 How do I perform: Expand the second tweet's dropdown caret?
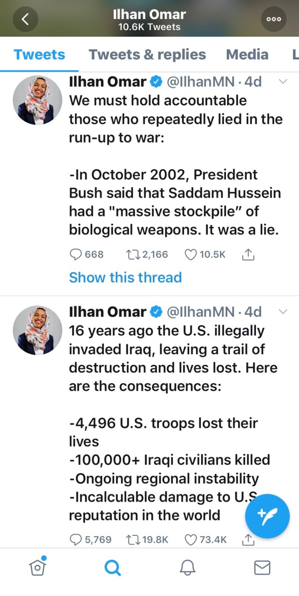tap(282, 312)
